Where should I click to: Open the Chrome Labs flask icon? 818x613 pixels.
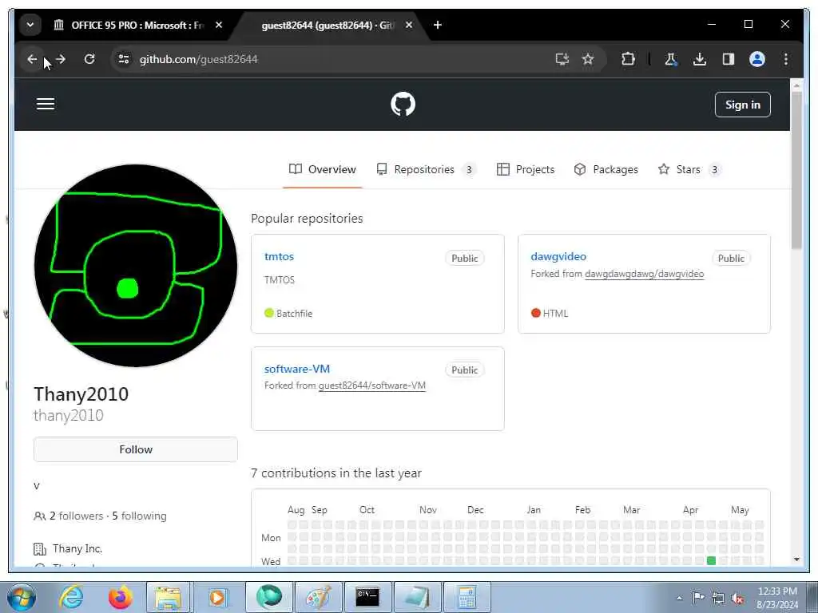click(671, 59)
